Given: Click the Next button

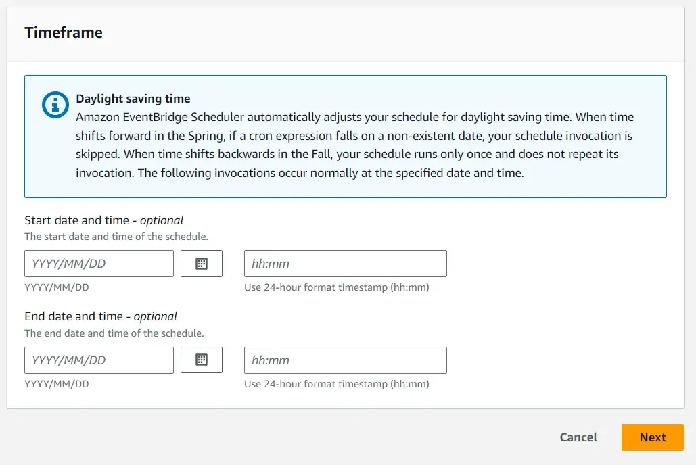Looking at the screenshot, I should click(x=651, y=437).
